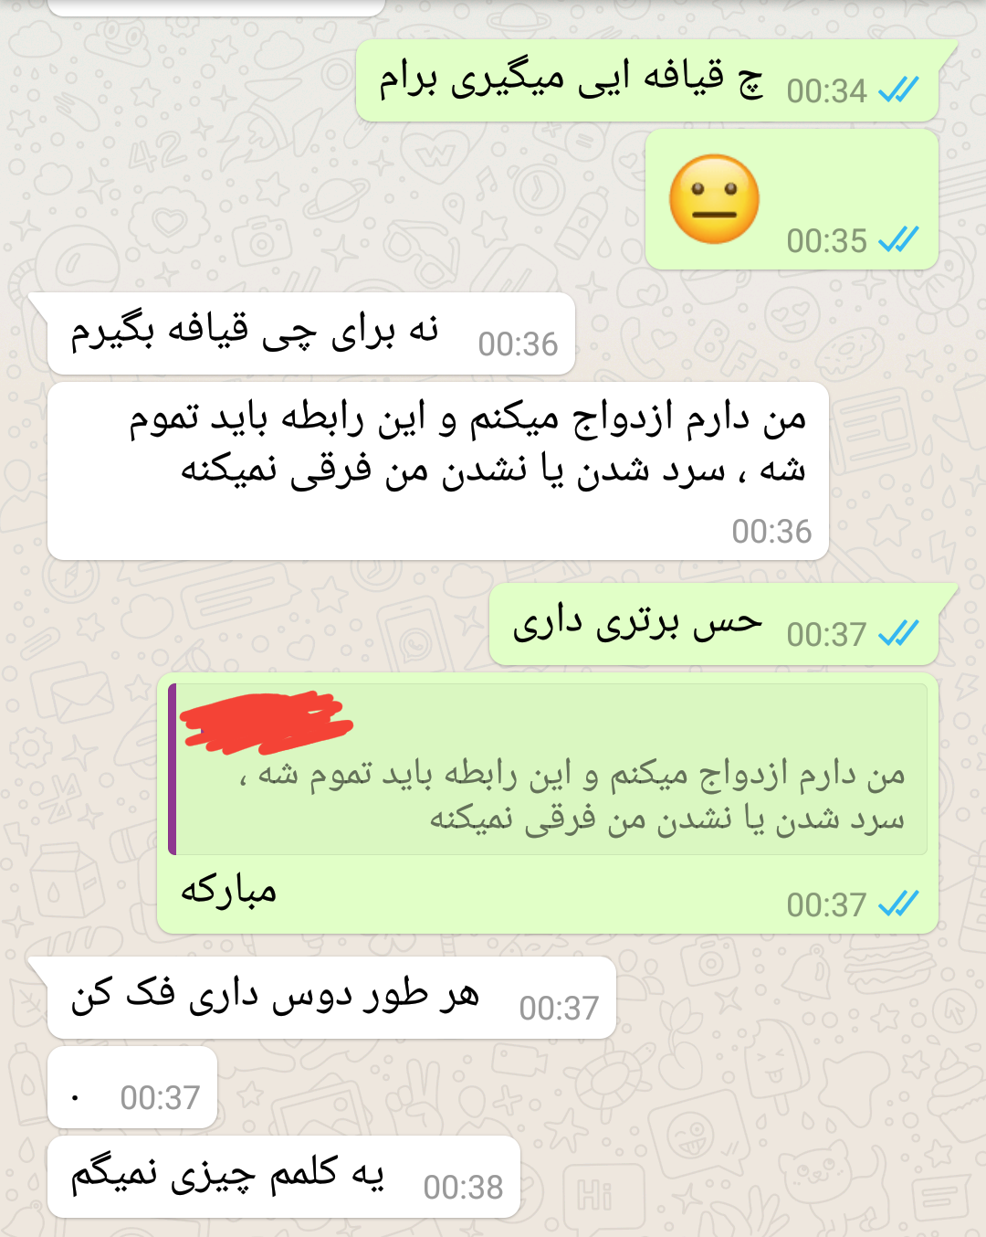Tap the cut-off message bubble at top
This screenshot has height=1237, width=986.
pyautogui.click(x=215, y=7)
